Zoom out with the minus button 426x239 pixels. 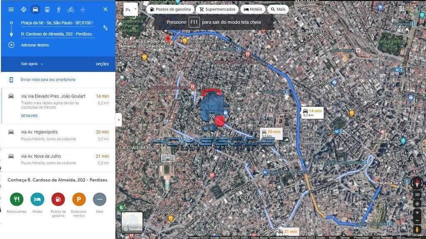(x=417, y=221)
